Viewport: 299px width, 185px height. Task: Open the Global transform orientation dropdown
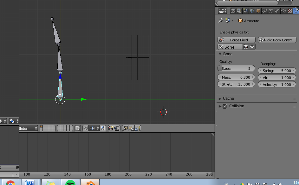tap(28, 128)
